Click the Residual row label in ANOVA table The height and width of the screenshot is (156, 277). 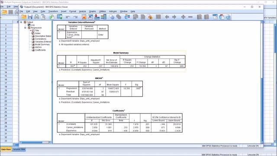[x=70, y=91]
